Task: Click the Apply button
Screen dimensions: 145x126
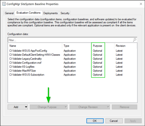Action: pyautogui.click(x=133, y=121)
